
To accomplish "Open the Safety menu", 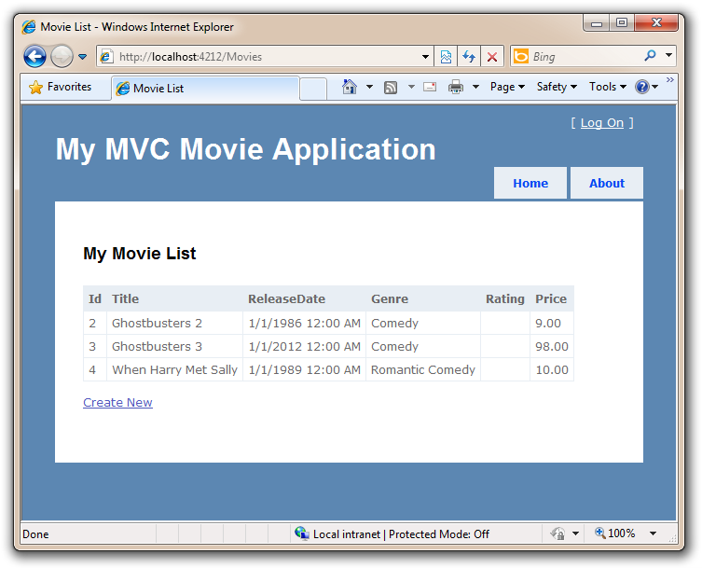I will tap(557, 87).
